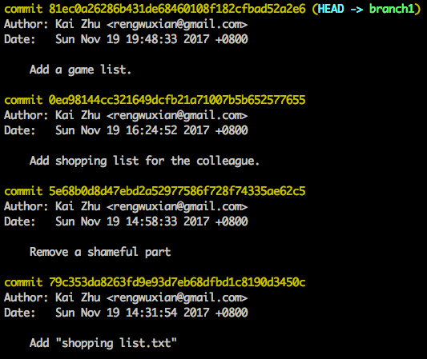Click the word "commit" on the top line
Screen dimensions: 427x359
(x=23, y=9)
